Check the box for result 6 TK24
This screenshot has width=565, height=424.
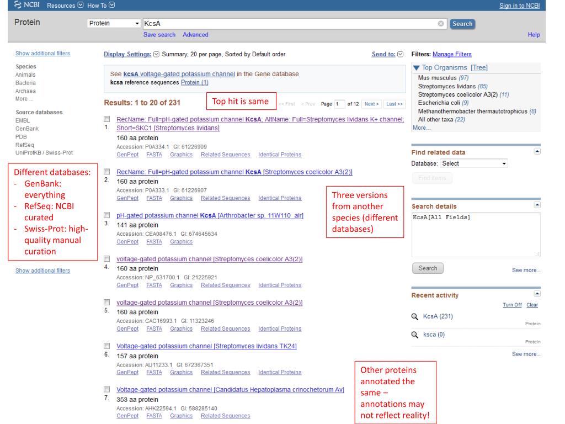click(x=106, y=346)
